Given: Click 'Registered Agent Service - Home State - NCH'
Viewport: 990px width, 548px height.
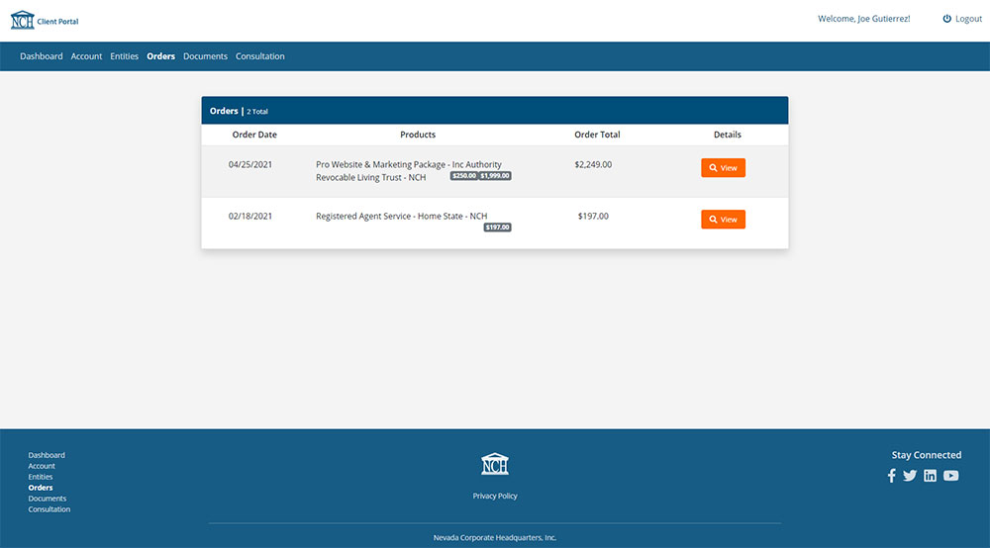Looking at the screenshot, I should click(402, 217).
